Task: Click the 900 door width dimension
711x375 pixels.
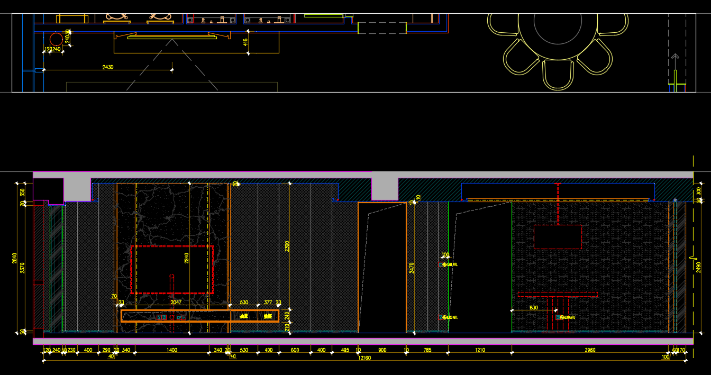Action: 382,350
